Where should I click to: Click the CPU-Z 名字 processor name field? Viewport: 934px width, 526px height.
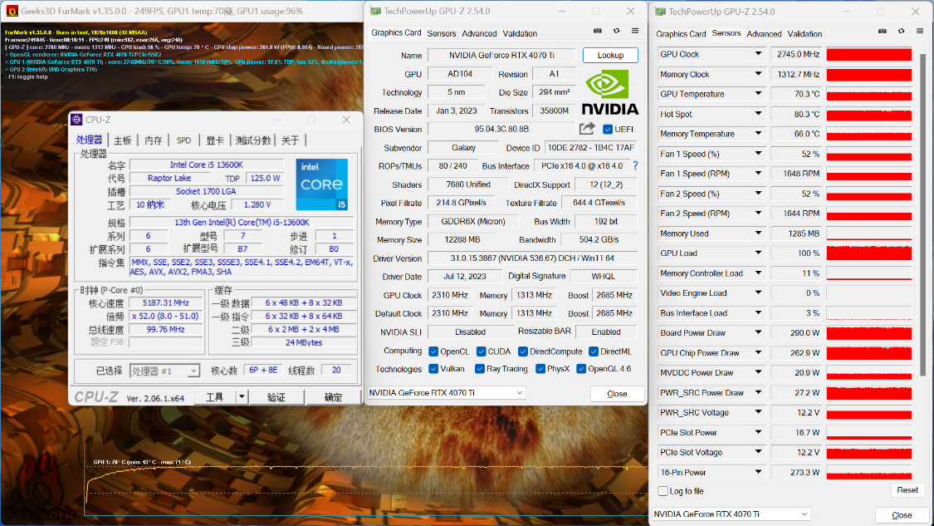(x=206, y=165)
